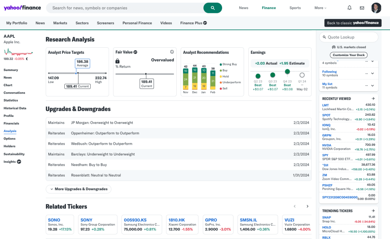Open the Summary sidebar link
Image resolution: width=390 pixels, height=239 pixels.
pyautogui.click(x=11, y=70)
